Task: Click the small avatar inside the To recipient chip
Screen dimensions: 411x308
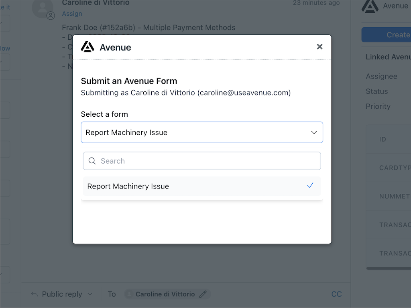Action: coord(129,294)
